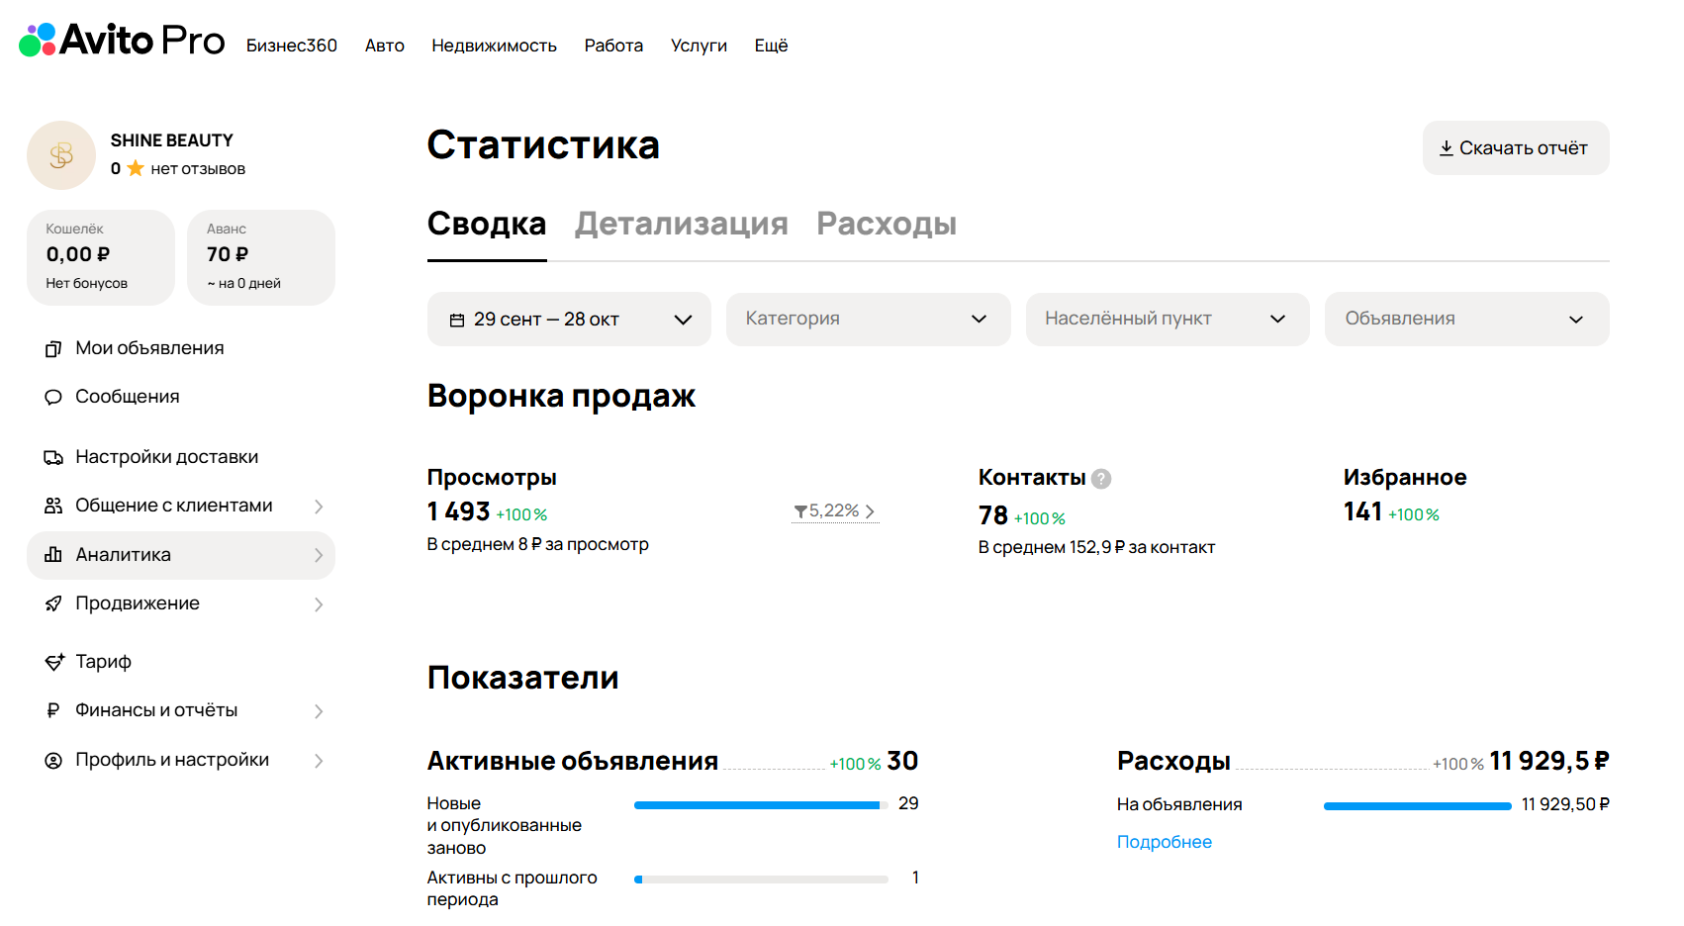Open the Авто top menu item
The height and width of the screenshot is (926, 1684).
[385, 46]
